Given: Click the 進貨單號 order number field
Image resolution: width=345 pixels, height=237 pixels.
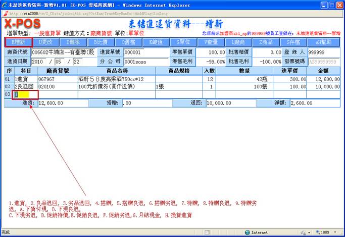Looking at the screenshot, I should click(x=139, y=52).
